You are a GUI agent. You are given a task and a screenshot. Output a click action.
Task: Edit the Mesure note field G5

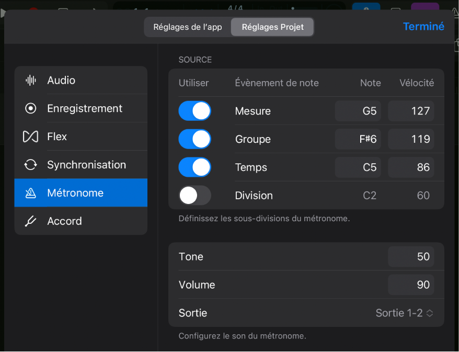[358, 111]
